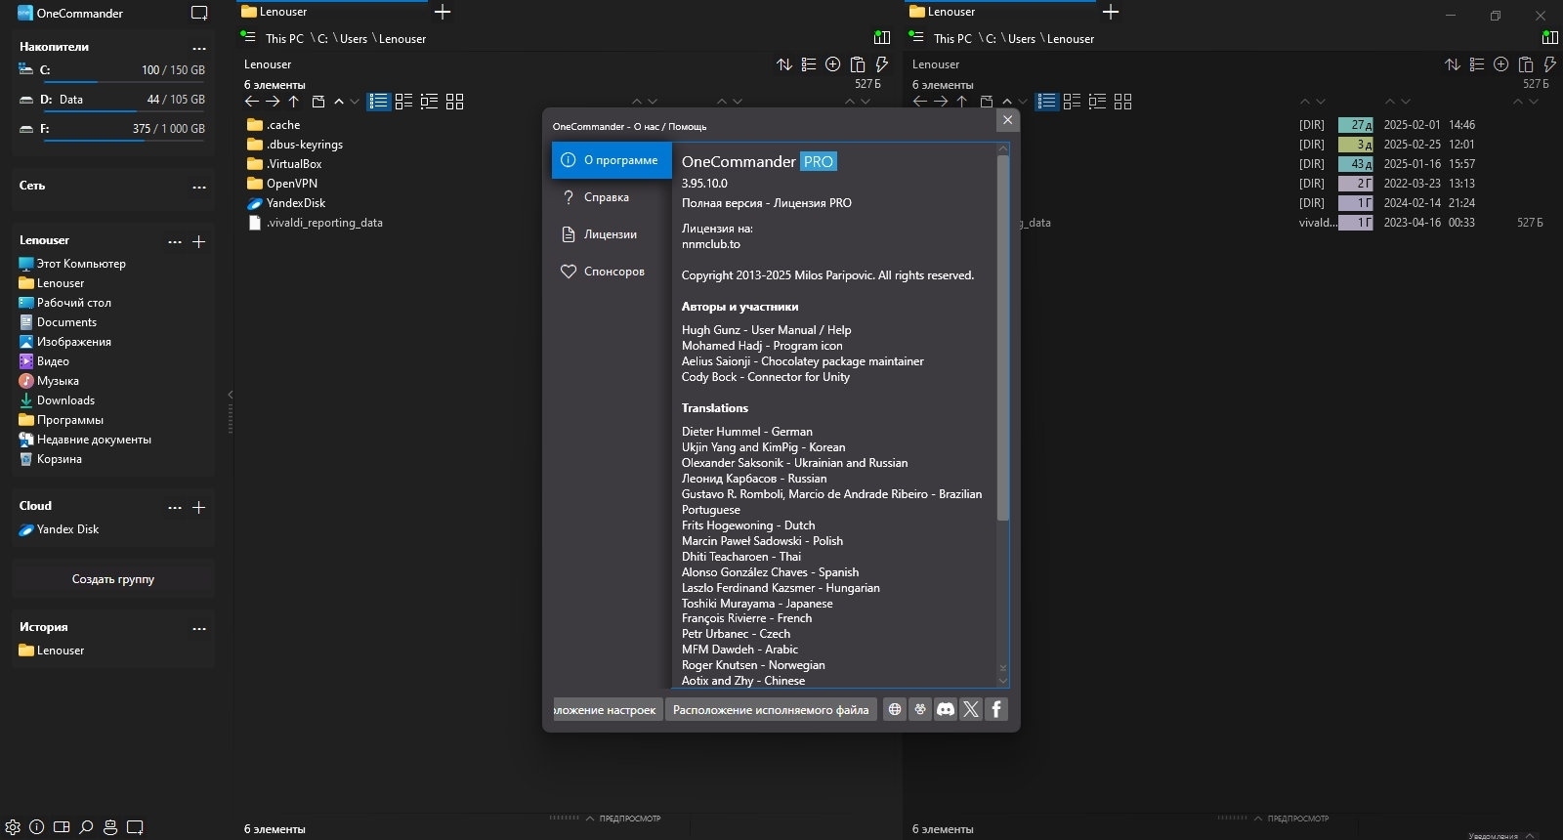Switch left pane to tiles list view

(403, 102)
